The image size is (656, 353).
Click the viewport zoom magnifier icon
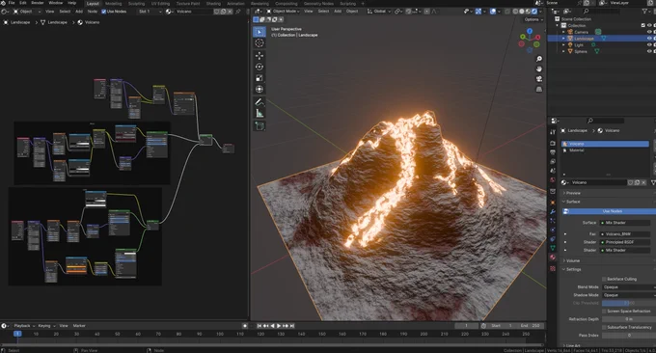[539, 59]
